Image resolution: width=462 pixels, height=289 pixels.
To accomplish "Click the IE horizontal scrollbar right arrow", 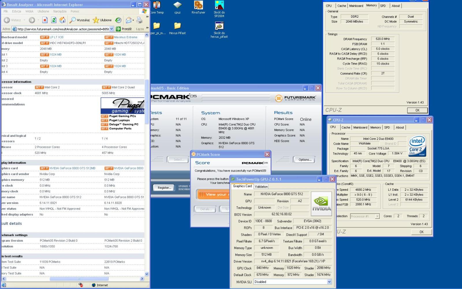I will coord(142,279).
